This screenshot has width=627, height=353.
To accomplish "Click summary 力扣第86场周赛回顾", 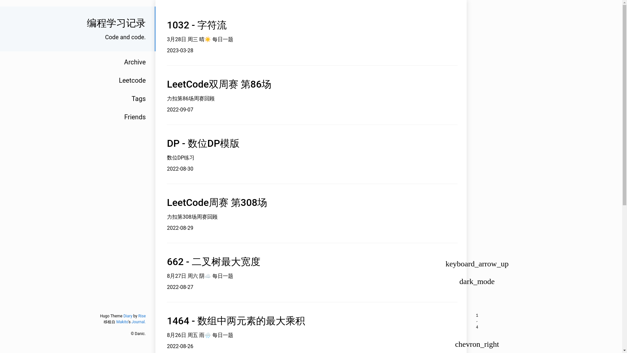I will click(x=191, y=98).
